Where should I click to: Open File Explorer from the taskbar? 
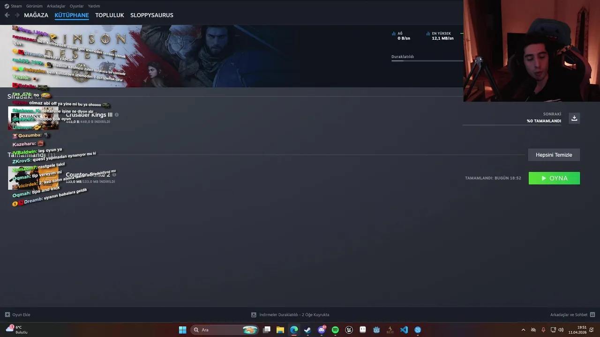click(280, 330)
